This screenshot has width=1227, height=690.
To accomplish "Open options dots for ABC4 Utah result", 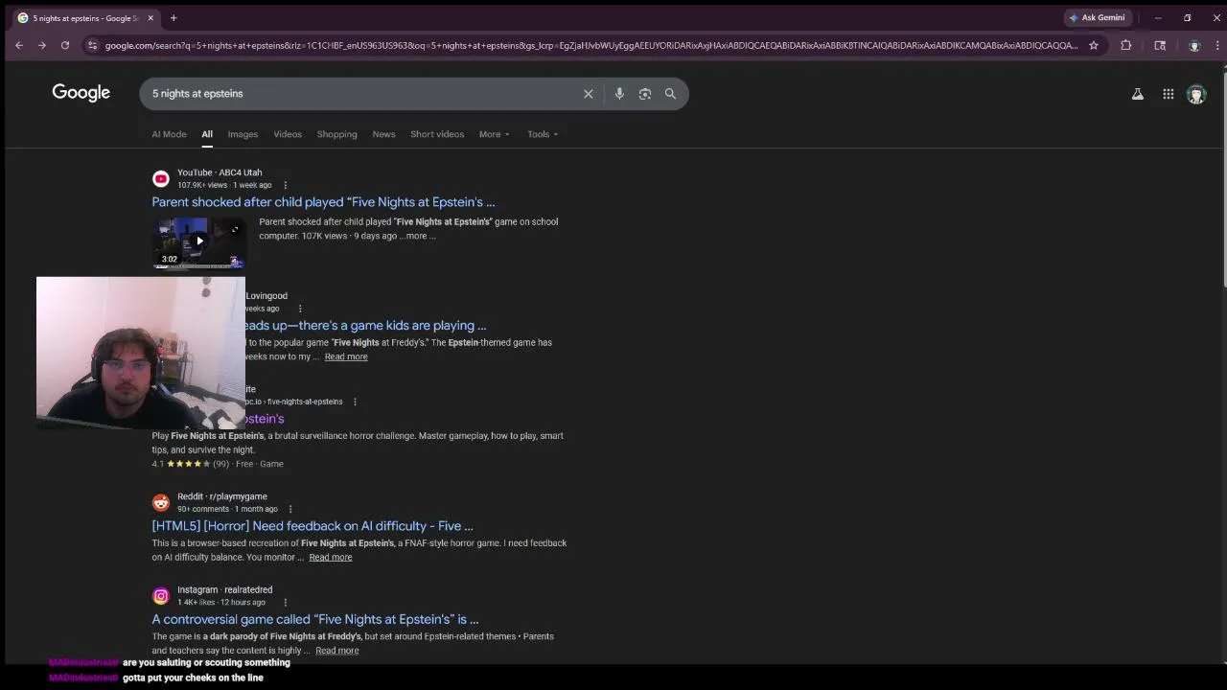I will click(285, 185).
